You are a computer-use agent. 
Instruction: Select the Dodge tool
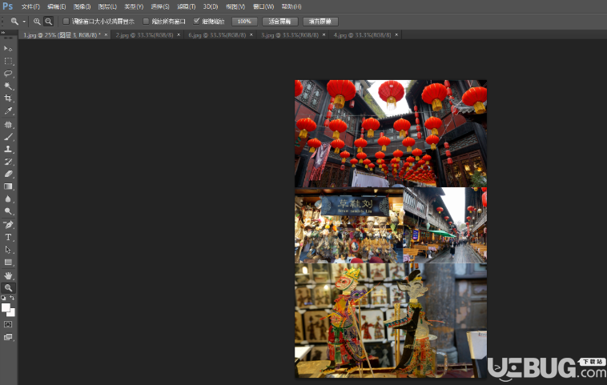coord(8,211)
